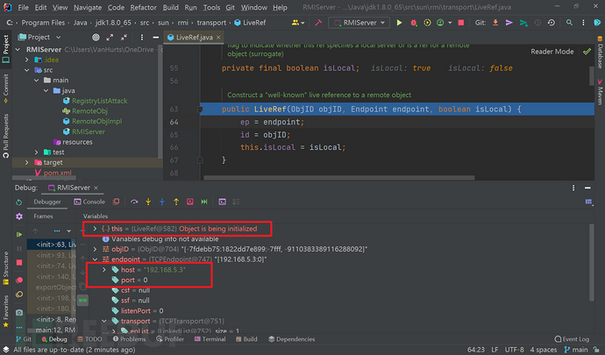Resume program in debug sidebar
Image resolution: width=605 pixels, height=355 pixels.
pyautogui.click(x=19, y=234)
